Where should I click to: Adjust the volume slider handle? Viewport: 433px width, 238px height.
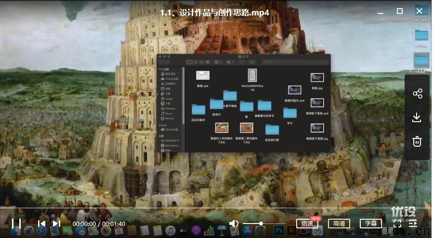point(261,224)
